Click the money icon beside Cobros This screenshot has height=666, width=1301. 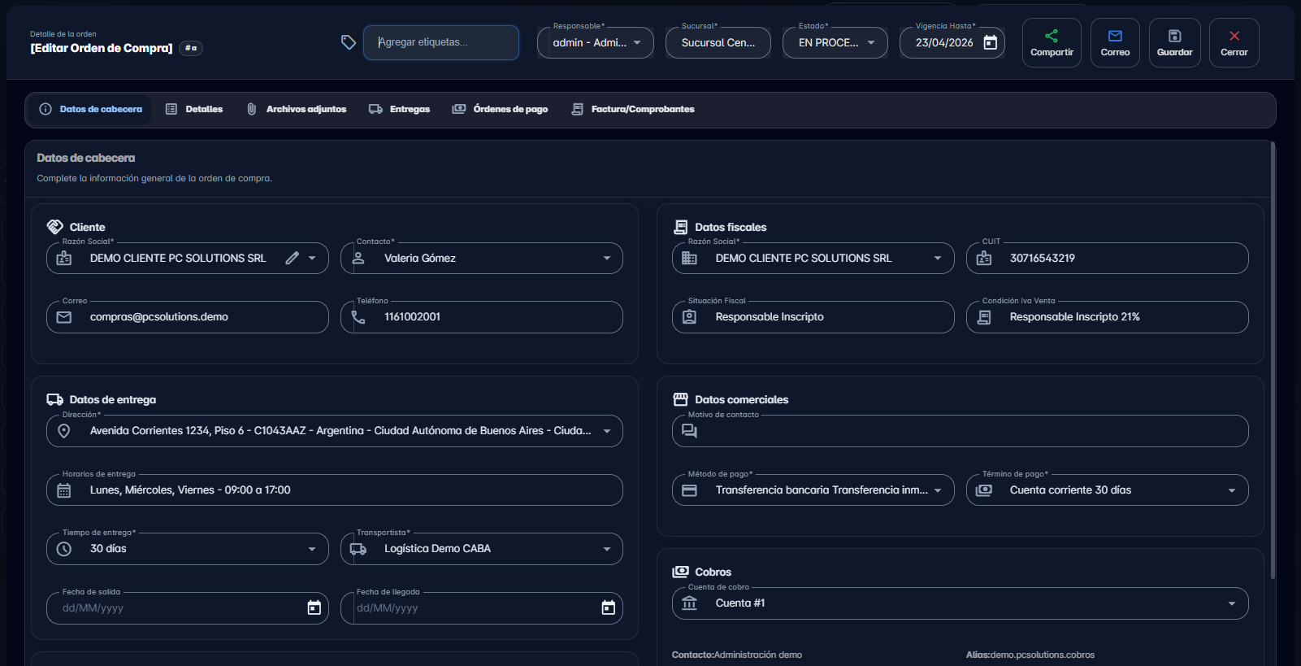680,572
